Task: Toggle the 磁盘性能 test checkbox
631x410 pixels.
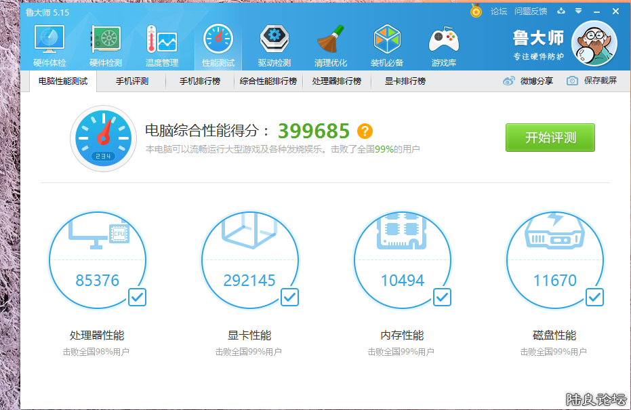Action: coord(595,297)
